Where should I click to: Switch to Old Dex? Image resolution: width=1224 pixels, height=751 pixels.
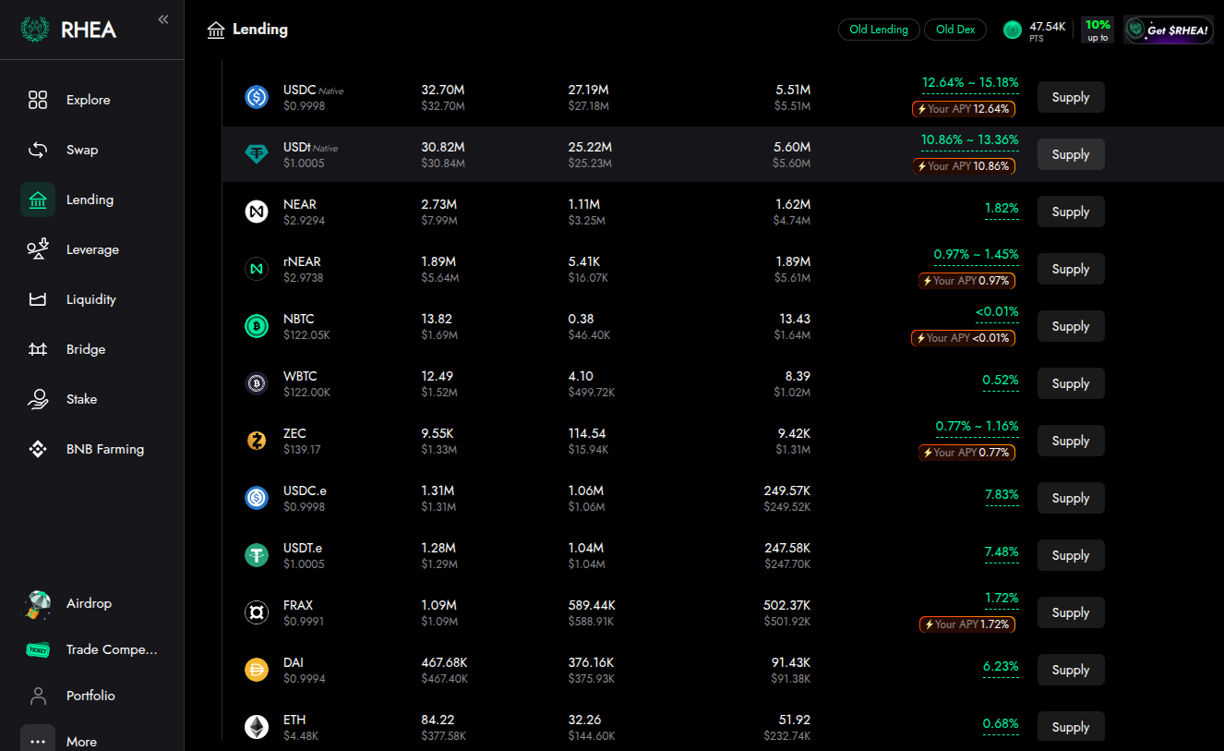(x=955, y=30)
